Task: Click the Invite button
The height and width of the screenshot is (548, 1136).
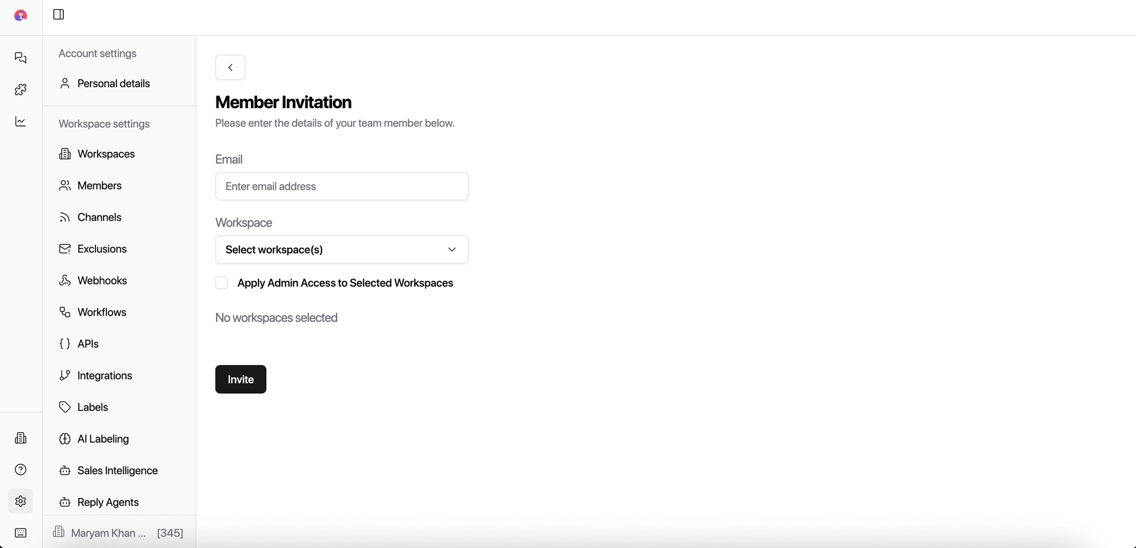Action: (240, 379)
